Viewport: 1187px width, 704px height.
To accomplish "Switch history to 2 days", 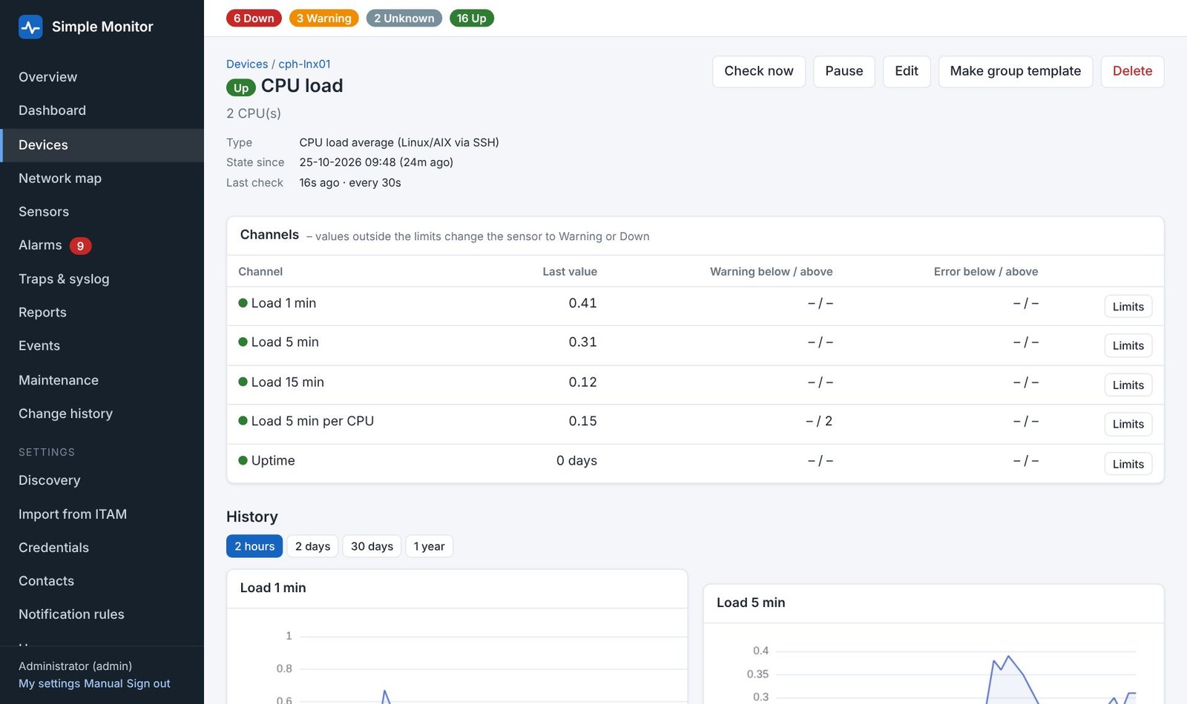I will (312, 546).
